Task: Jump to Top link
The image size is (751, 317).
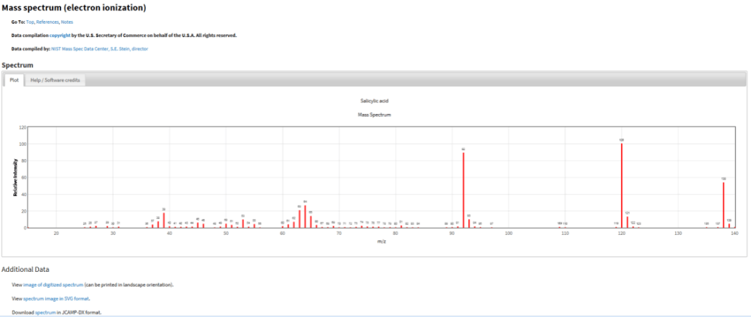Action: (x=30, y=22)
